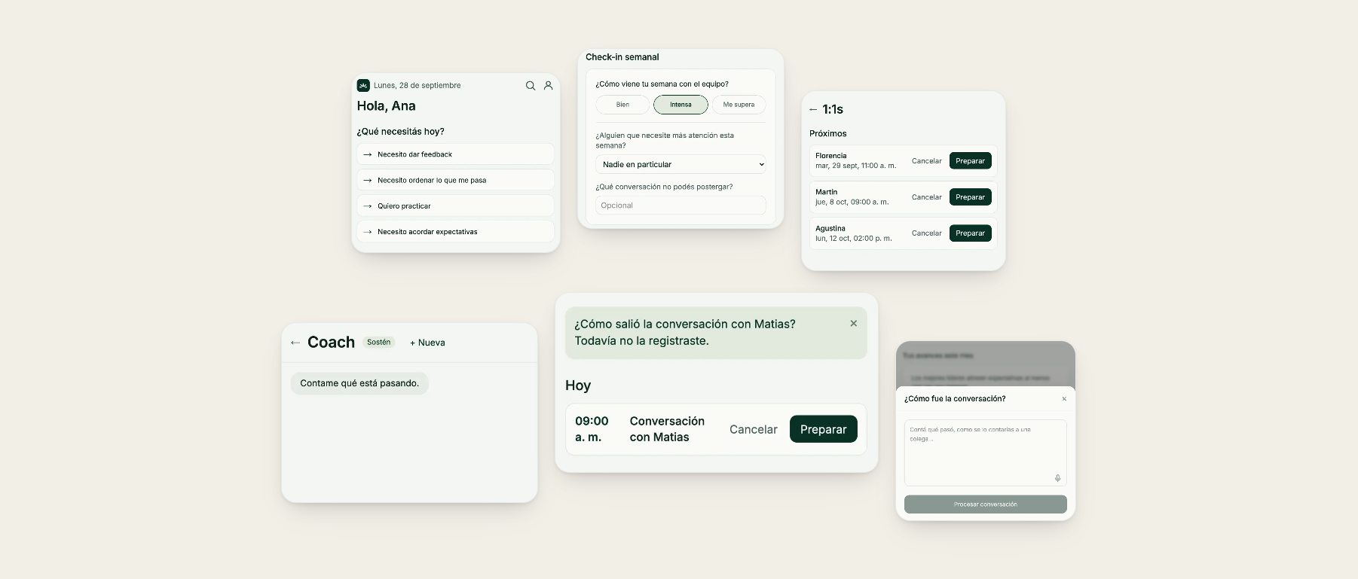Click the green app logo icon
This screenshot has width=1358, height=579.
(363, 85)
